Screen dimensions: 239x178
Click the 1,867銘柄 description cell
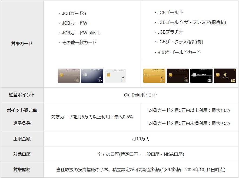click(141, 170)
